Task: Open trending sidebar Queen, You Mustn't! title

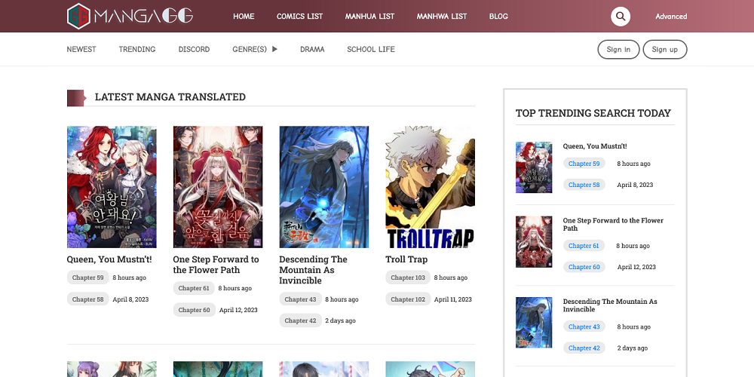Action: tap(595, 146)
